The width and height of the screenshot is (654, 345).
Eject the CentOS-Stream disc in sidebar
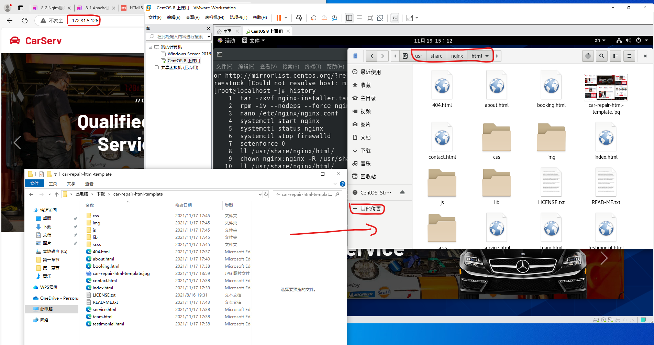click(402, 192)
